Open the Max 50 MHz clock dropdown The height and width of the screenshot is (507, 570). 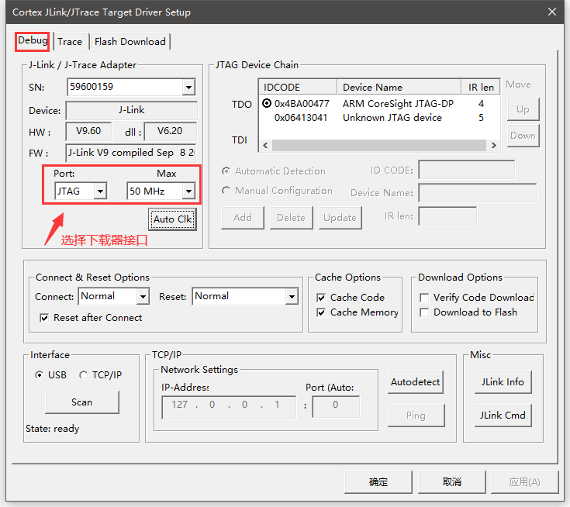(188, 191)
